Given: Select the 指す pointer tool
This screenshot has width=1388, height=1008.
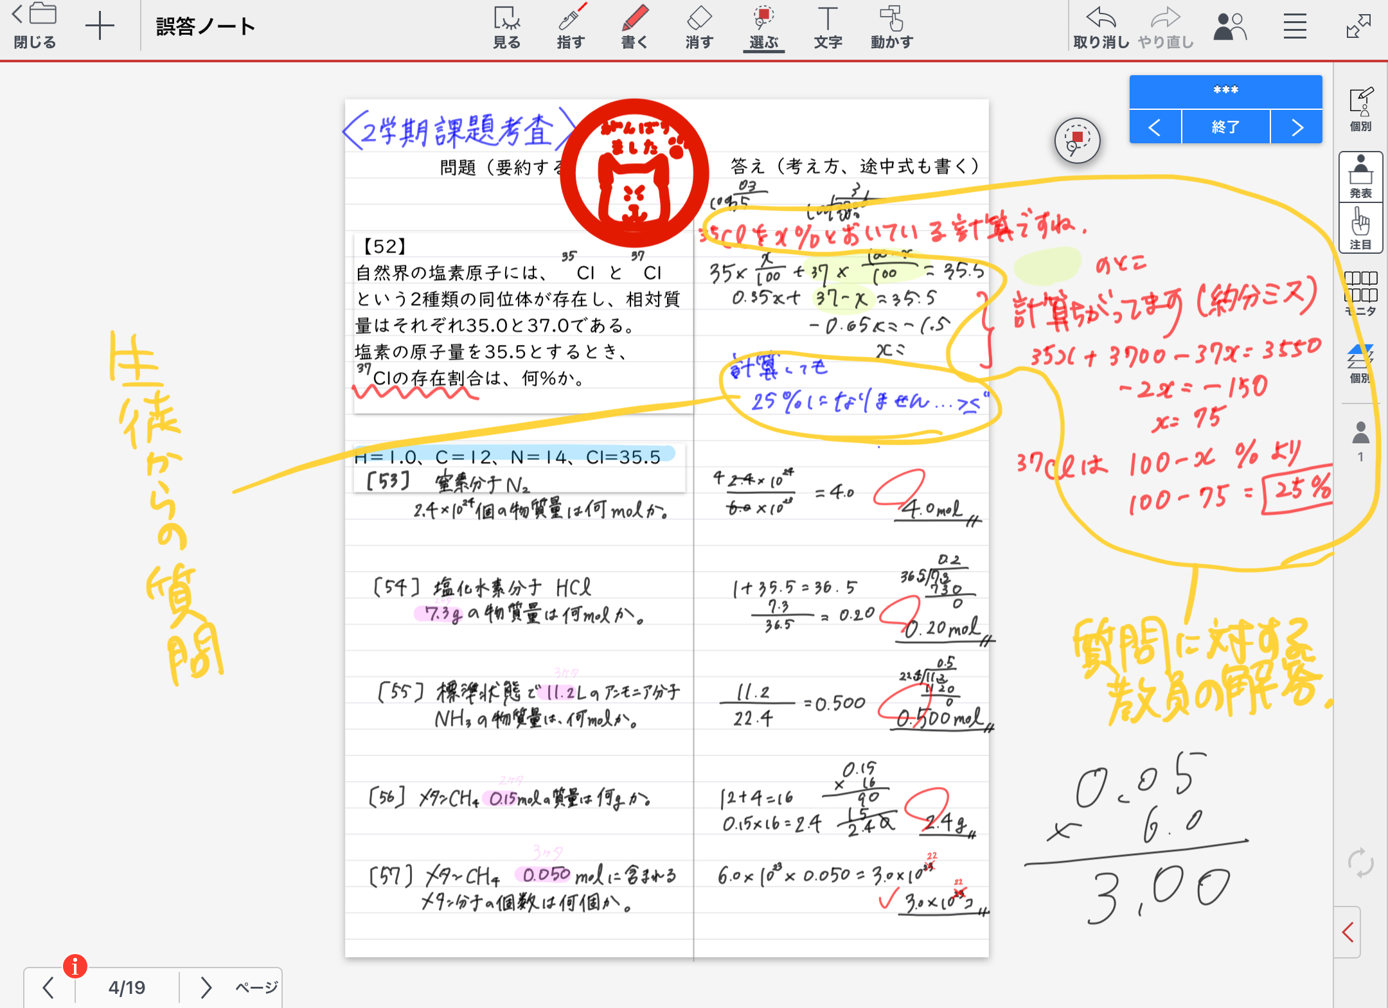Looking at the screenshot, I should click(571, 28).
